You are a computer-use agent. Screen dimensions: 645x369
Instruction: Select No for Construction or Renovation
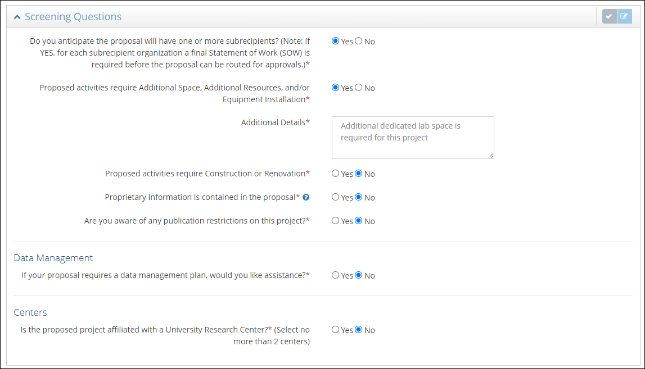click(359, 174)
